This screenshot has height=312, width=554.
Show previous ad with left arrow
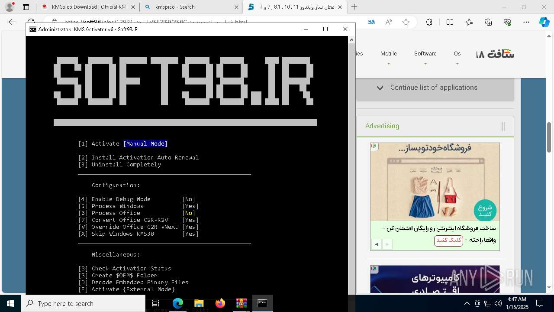click(x=377, y=244)
